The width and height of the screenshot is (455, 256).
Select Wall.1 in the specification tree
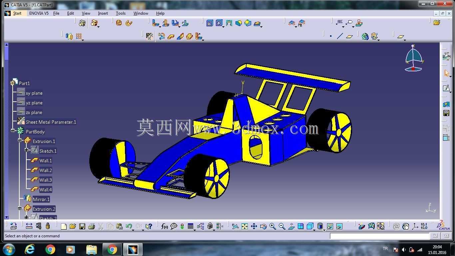(46, 161)
